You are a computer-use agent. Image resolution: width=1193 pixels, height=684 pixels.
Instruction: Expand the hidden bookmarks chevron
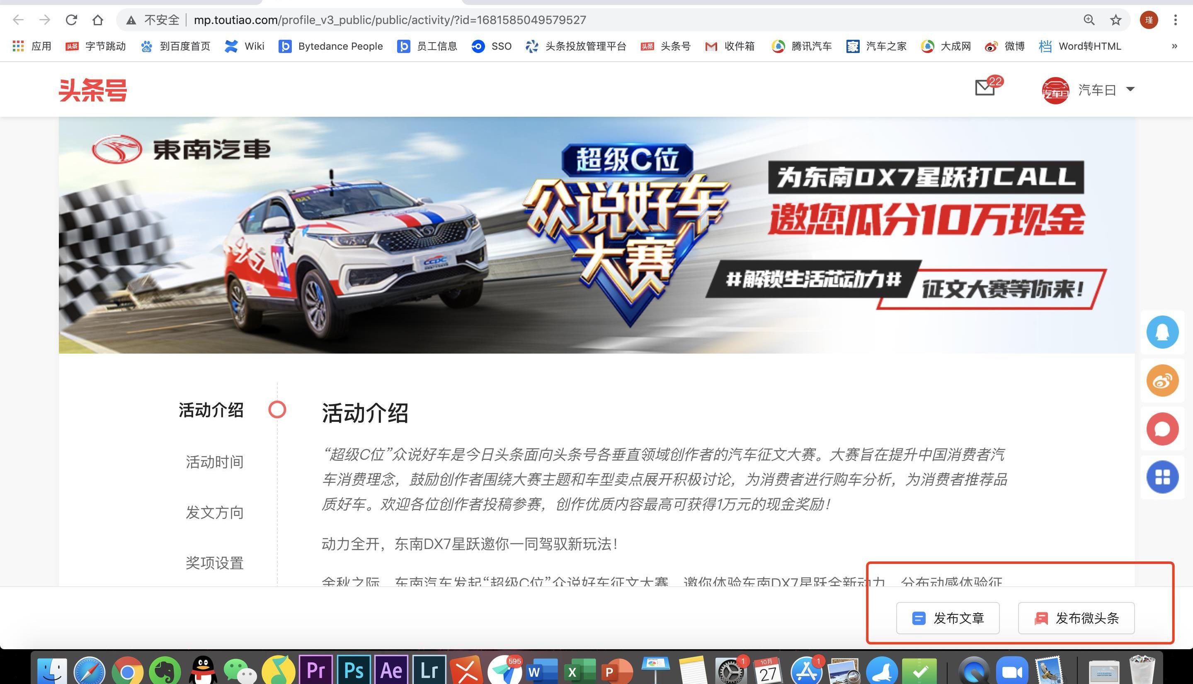1174,46
